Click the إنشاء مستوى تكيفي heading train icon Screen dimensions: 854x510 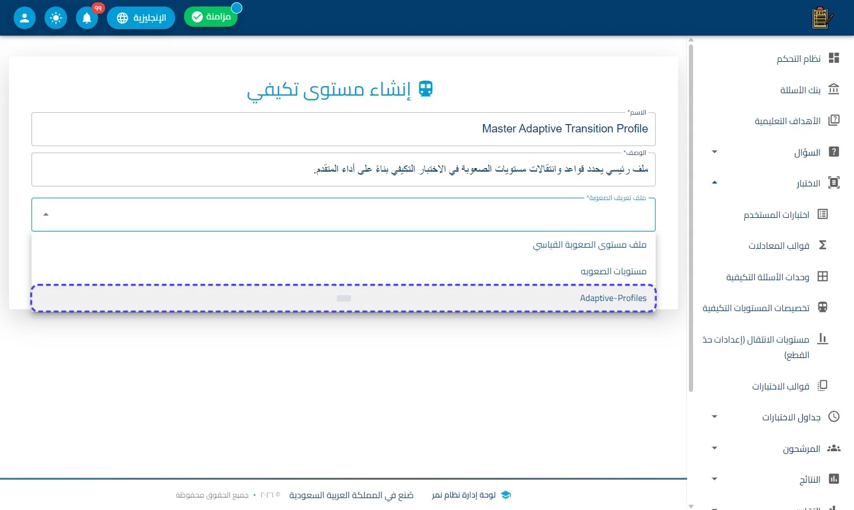pyautogui.click(x=426, y=89)
